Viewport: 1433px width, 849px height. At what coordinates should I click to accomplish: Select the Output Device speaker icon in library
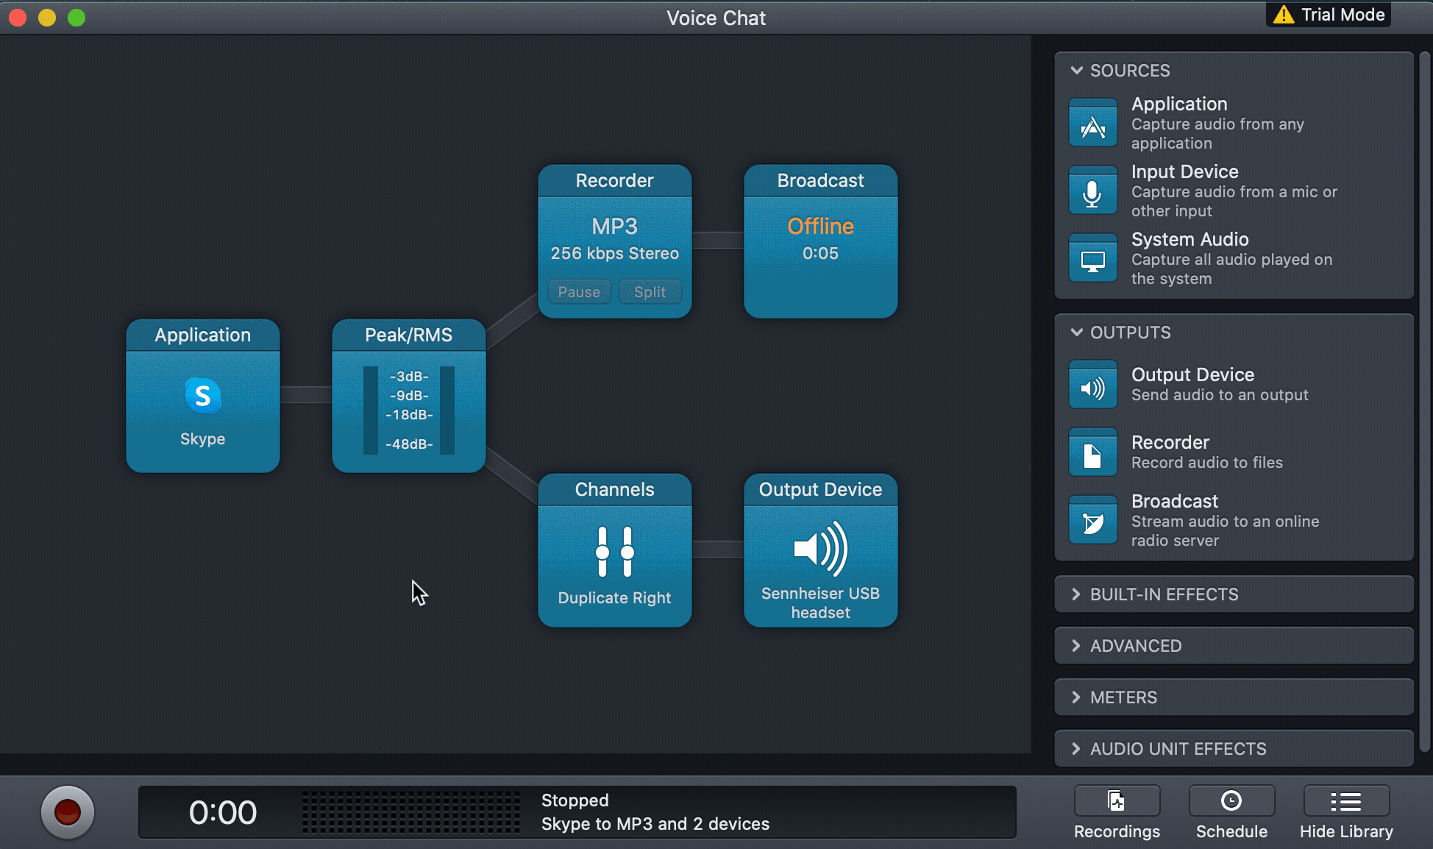pyautogui.click(x=1092, y=385)
